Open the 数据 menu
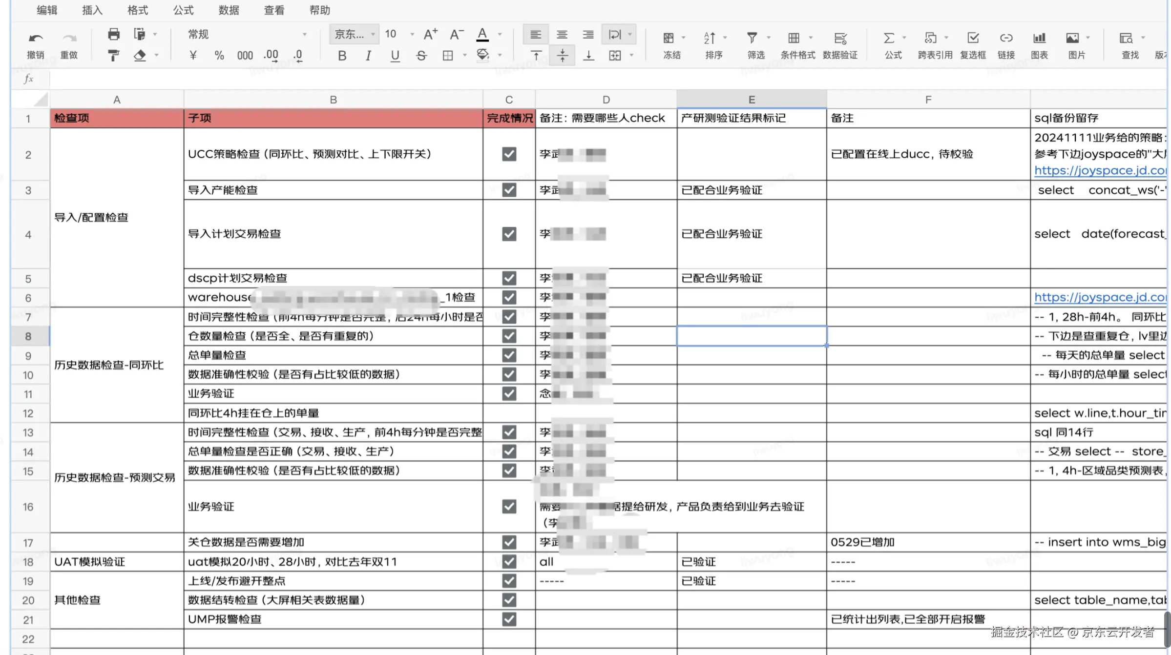The height and width of the screenshot is (655, 1171). 229,10
